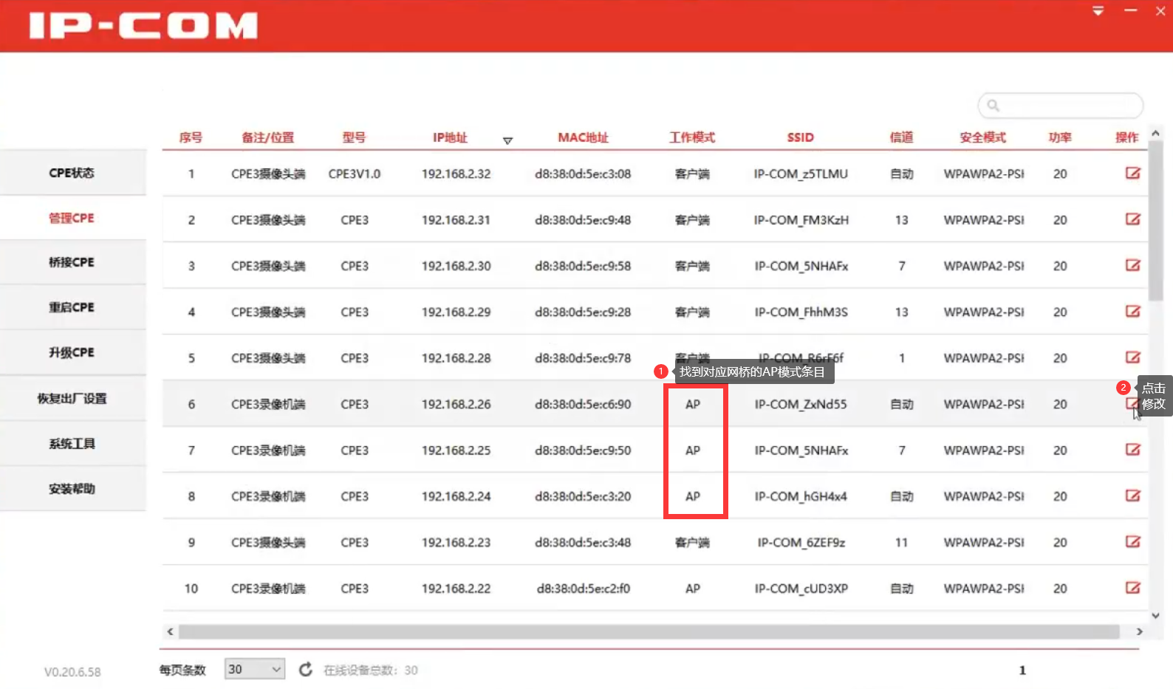Edit the CPE row with IP 192.168.2.29
Image resolution: width=1173 pixels, height=689 pixels.
tap(1132, 311)
